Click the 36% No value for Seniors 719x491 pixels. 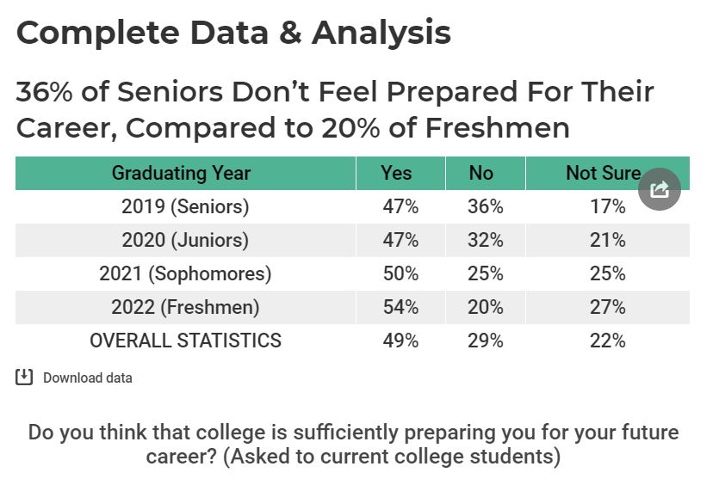click(x=486, y=206)
